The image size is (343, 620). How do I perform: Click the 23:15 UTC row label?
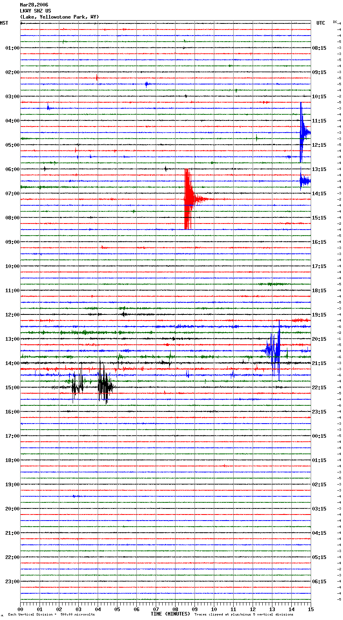319,412
